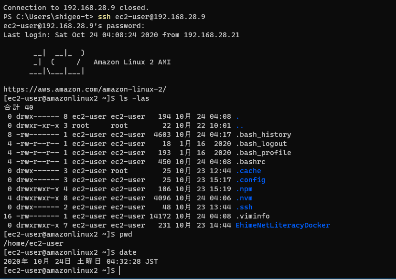Viewport: 396px width, 280px height.
Task: Click the .bash_logout file name
Action: tap(261, 144)
